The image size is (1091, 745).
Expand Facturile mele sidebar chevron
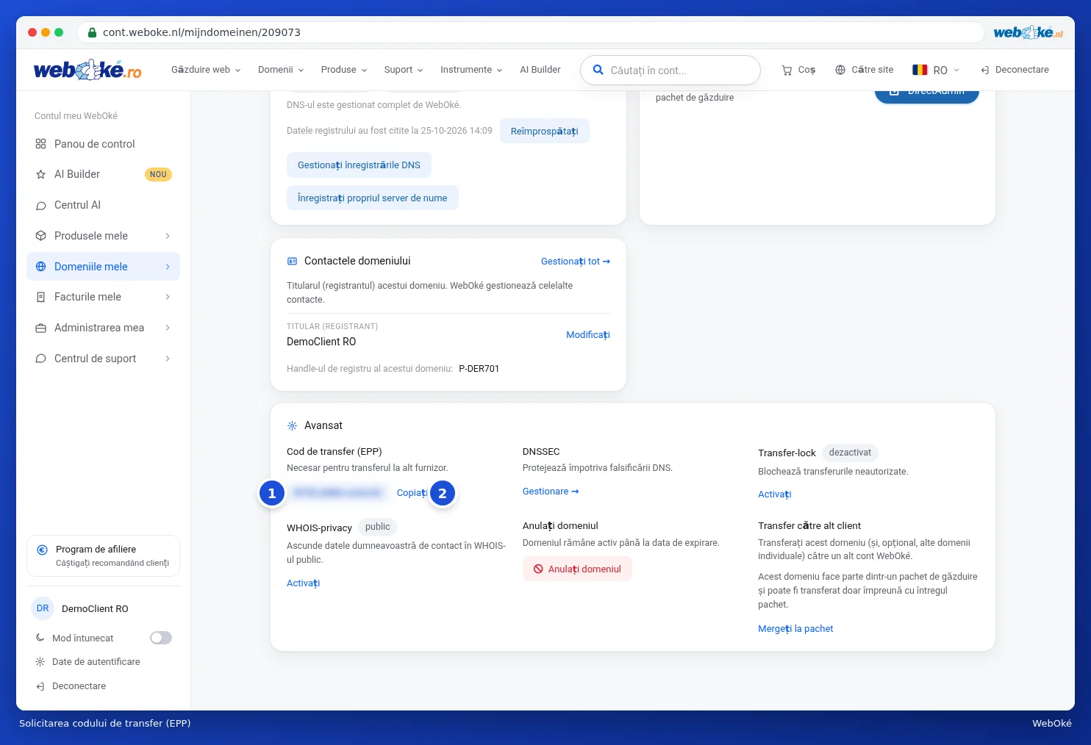click(168, 297)
